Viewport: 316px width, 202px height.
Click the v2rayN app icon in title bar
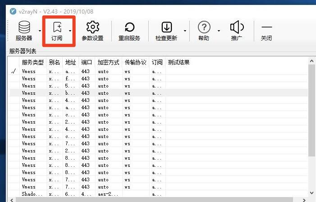13,11
